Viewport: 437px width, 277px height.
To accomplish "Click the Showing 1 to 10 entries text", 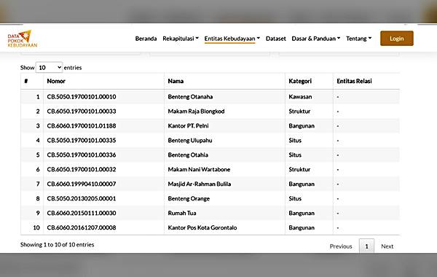I will point(57,245).
